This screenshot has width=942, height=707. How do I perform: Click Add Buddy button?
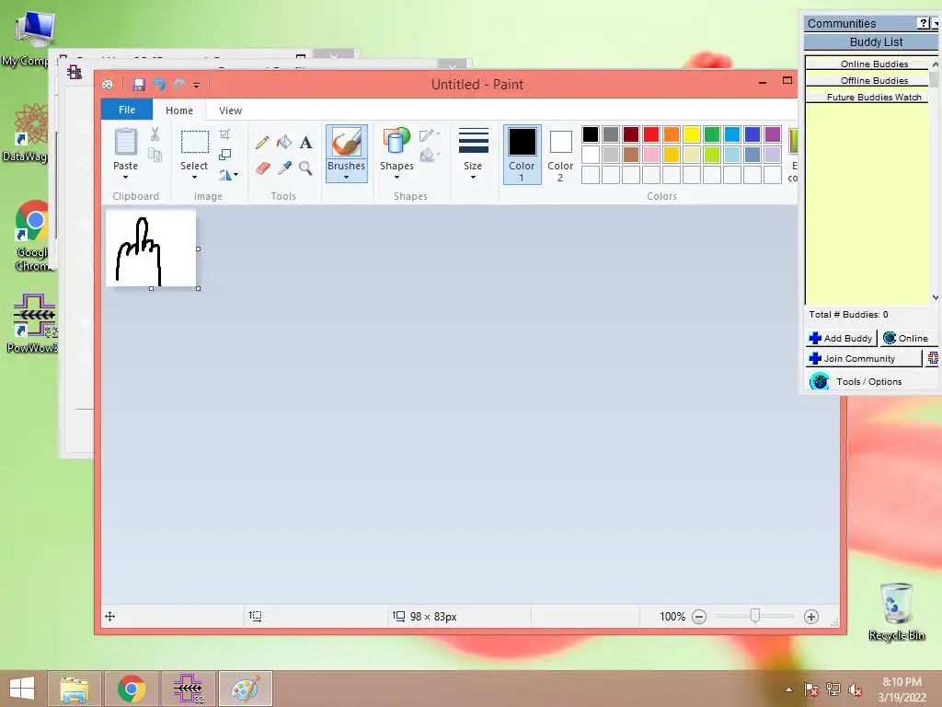841,338
